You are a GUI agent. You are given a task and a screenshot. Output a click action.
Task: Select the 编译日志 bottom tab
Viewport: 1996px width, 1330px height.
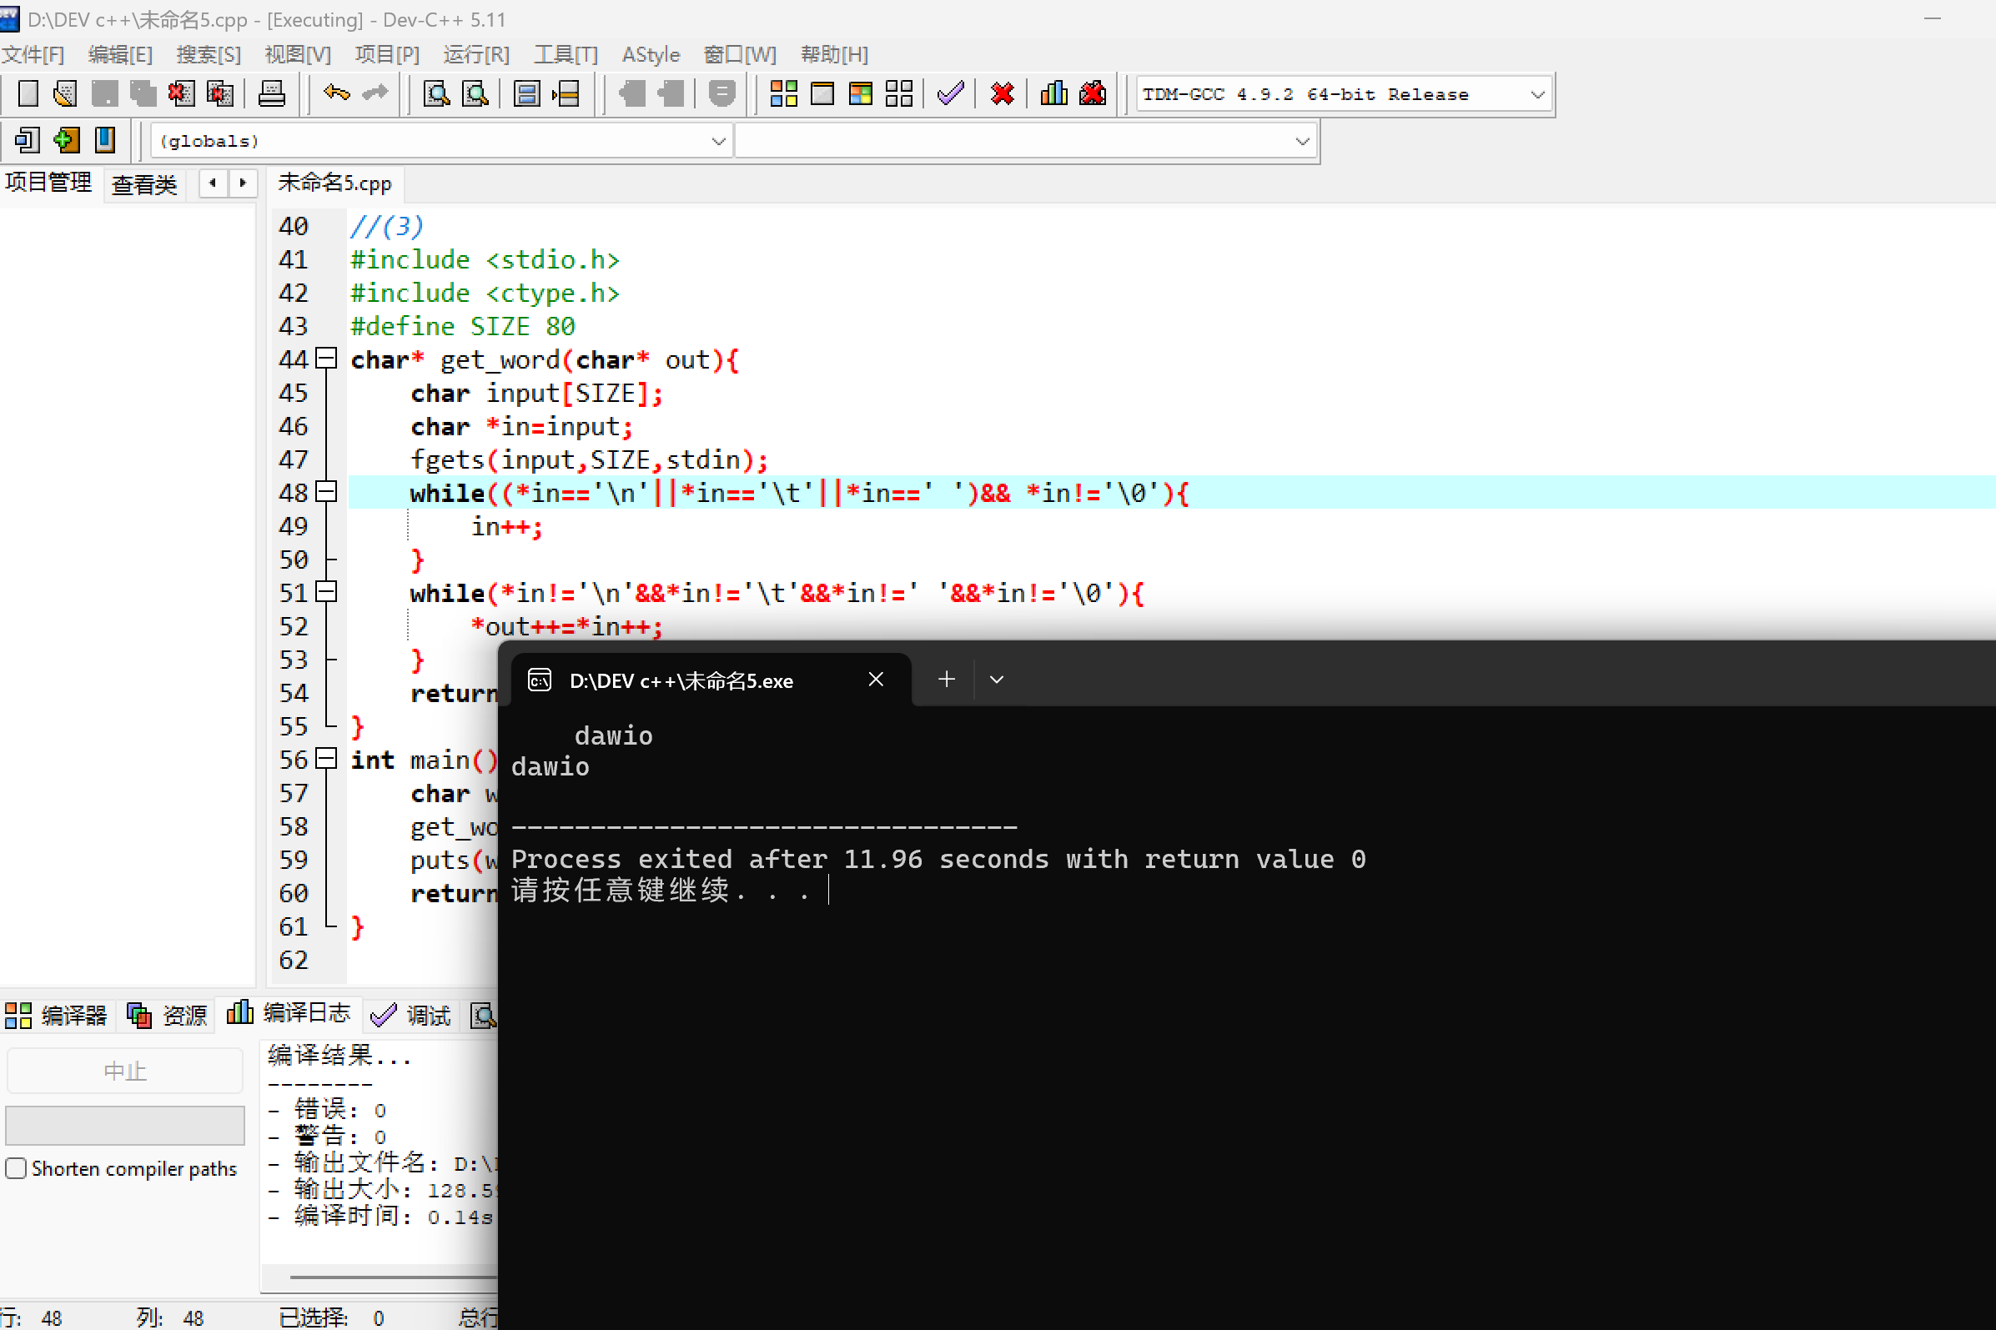[289, 1014]
